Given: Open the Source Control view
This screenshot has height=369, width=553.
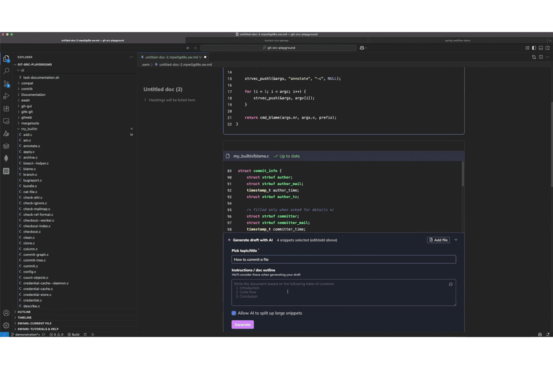Looking at the screenshot, I should [x=6, y=84].
